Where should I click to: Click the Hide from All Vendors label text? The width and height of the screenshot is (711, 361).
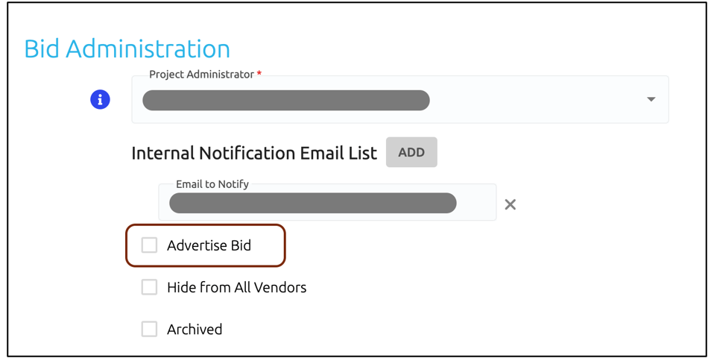(237, 287)
